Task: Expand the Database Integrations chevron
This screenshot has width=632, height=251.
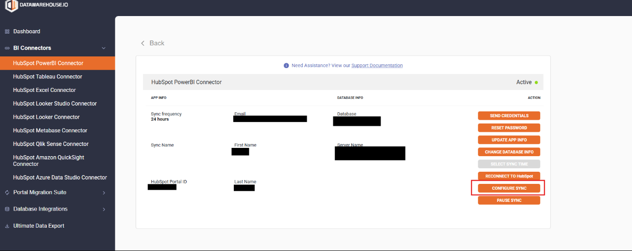Action: click(104, 209)
